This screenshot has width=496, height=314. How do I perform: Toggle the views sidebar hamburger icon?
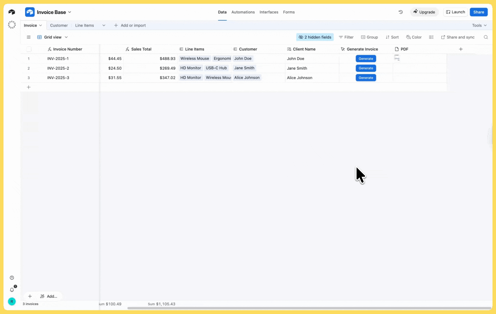(29, 37)
